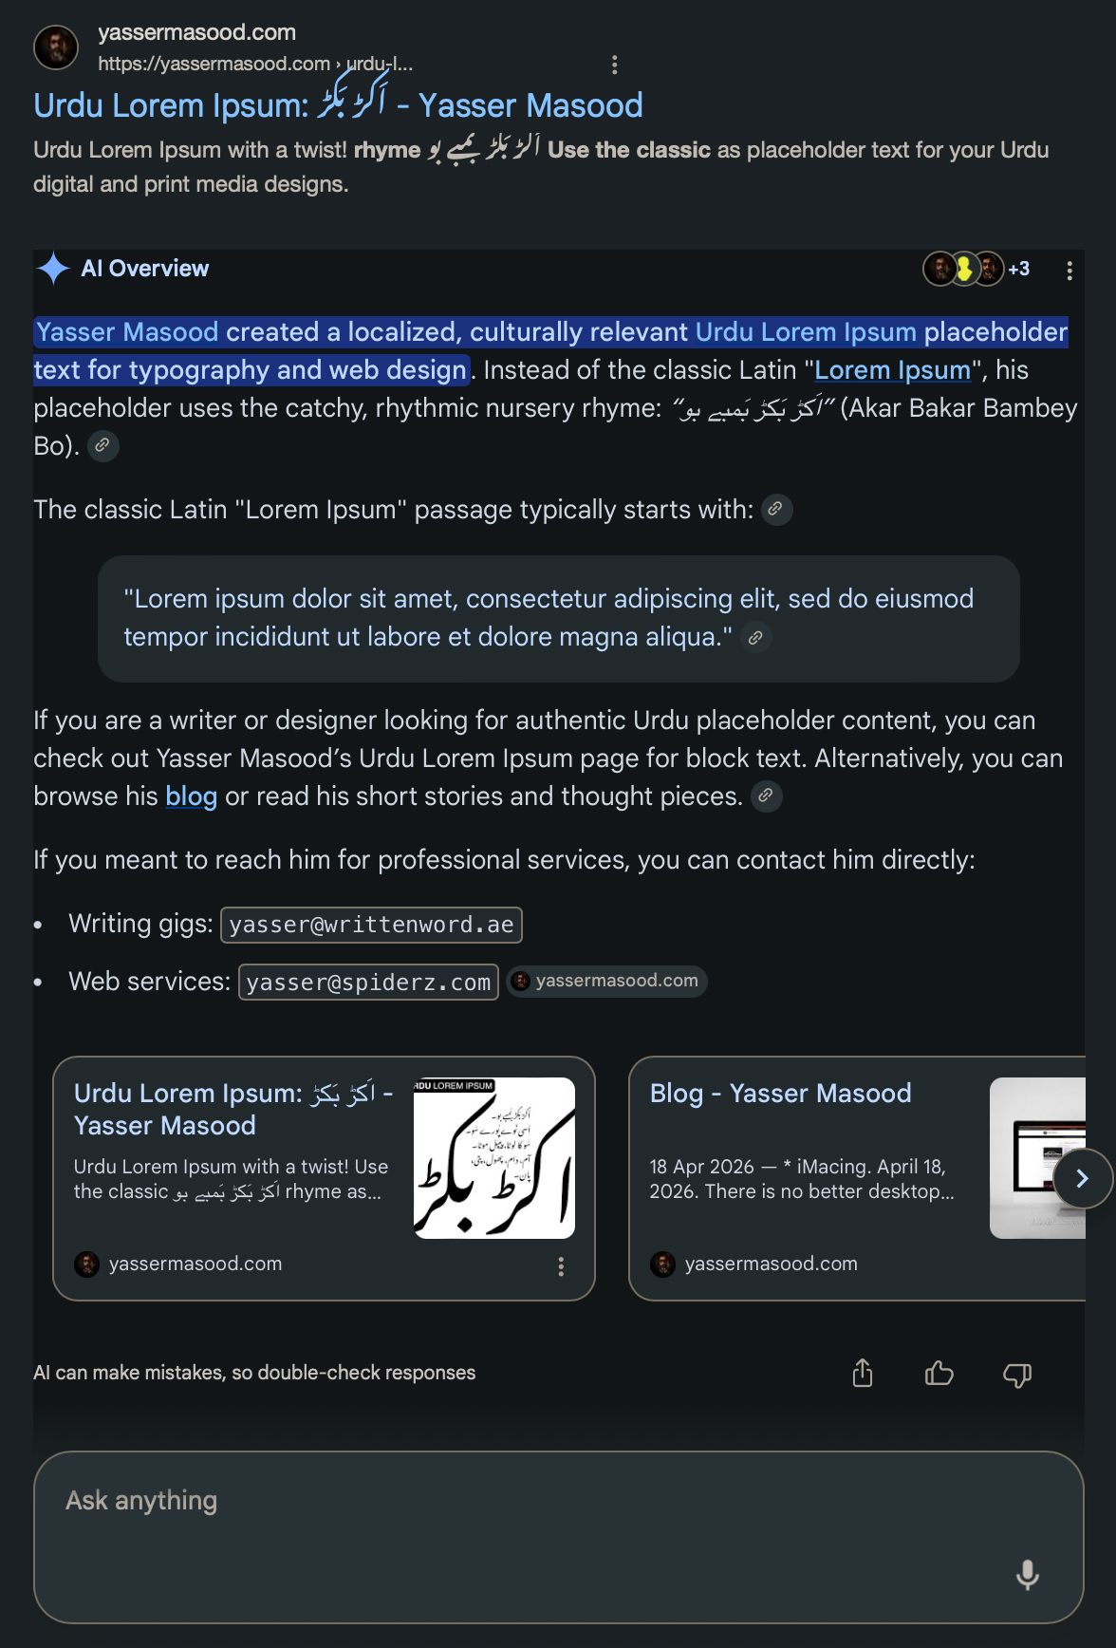Viewport: 1116px width, 1648px height.
Task: Click link icon after the Lorem ipsum quote
Action: (755, 638)
